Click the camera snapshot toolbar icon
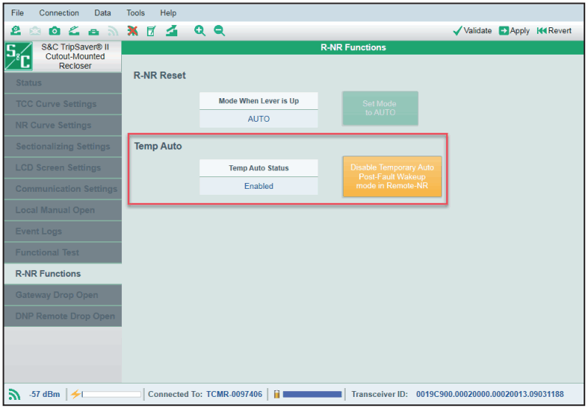This screenshot has height=408, width=588. [55, 31]
